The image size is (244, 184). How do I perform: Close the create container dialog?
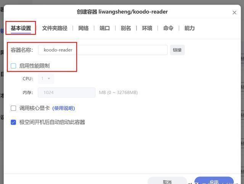tap(234, 13)
